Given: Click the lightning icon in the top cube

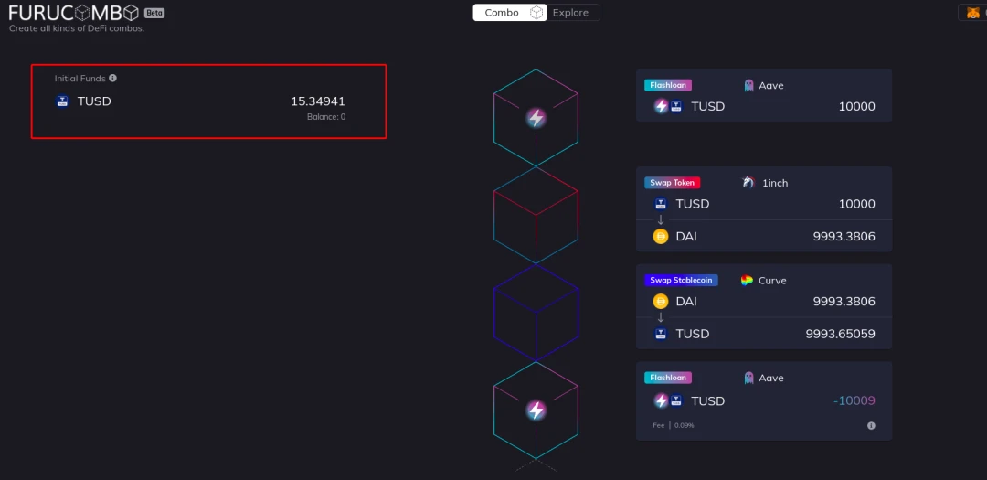Looking at the screenshot, I should [x=536, y=118].
